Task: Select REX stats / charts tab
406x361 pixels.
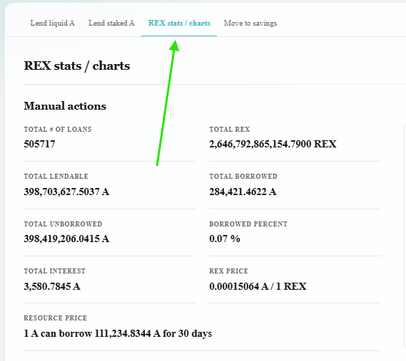Action: point(179,23)
